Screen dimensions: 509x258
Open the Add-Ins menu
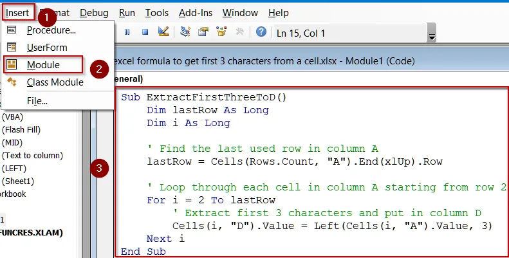coord(196,13)
